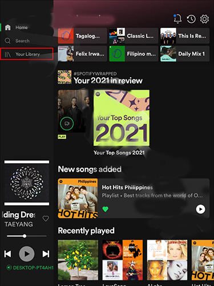Open the Felix Irwa... shortcut tile

point(82,54)
